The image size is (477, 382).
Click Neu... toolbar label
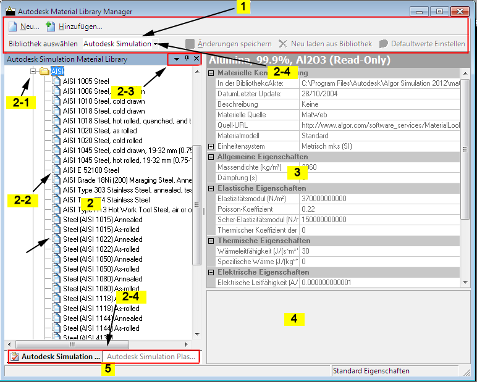(30, 27)
